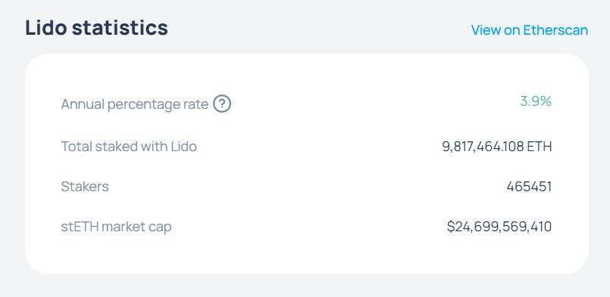Click the 3.9% rate value
The height and width of the screenshot is (297, 610).
coord(536,101)
